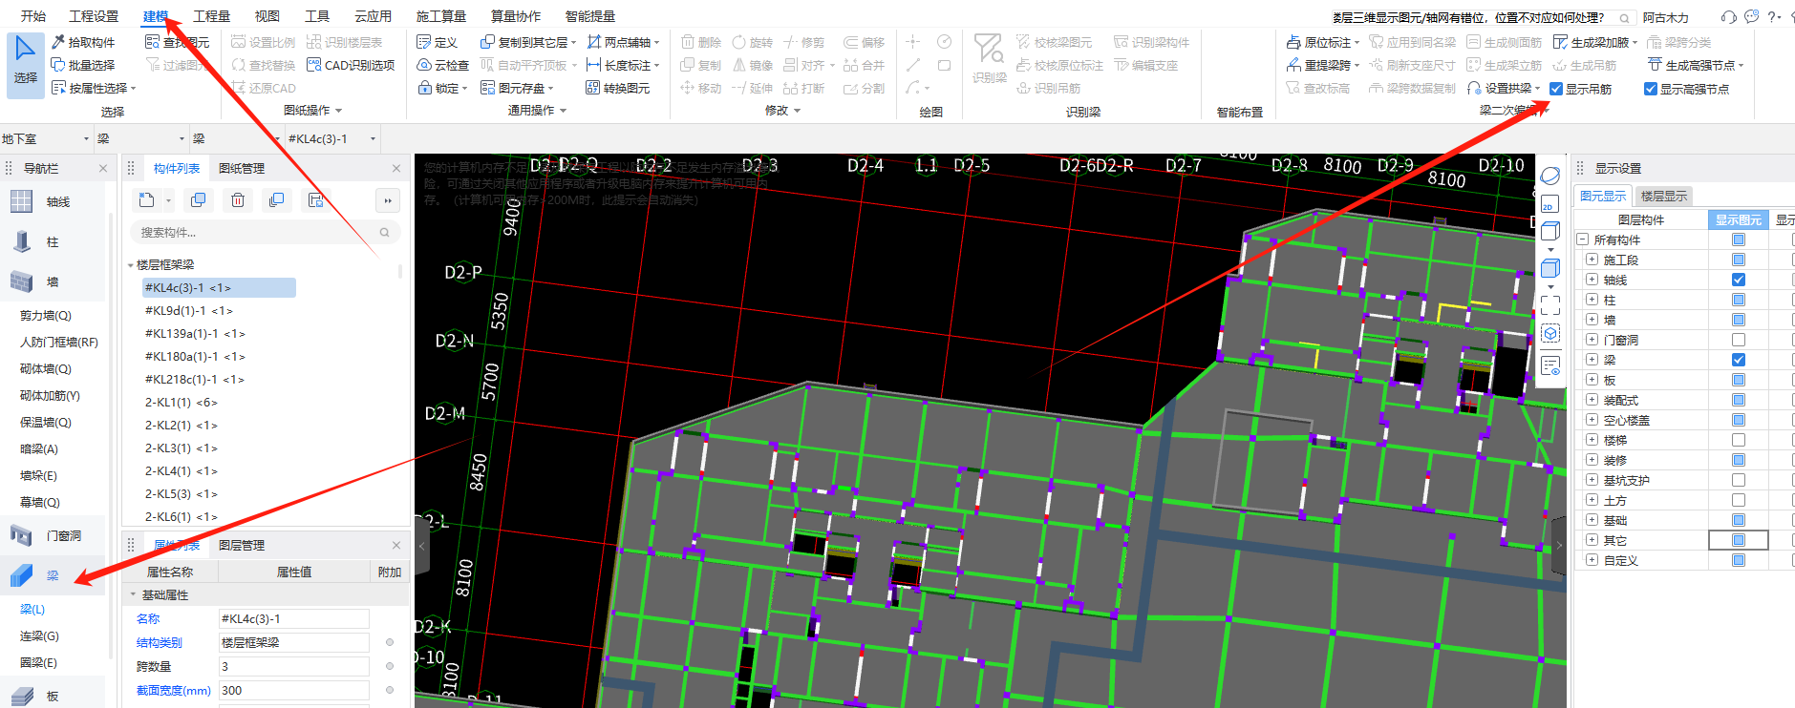This screenshot has height=708, width=1795.
Task: Uncheck 梁 display checkbox in 显示图元 column
Action: click(1739, 360)
